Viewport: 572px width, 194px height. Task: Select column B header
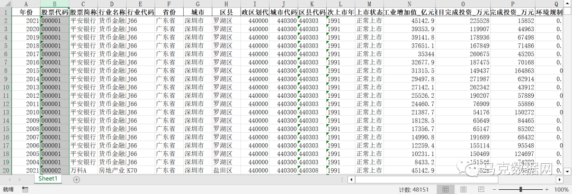click(x=55, y=4)
